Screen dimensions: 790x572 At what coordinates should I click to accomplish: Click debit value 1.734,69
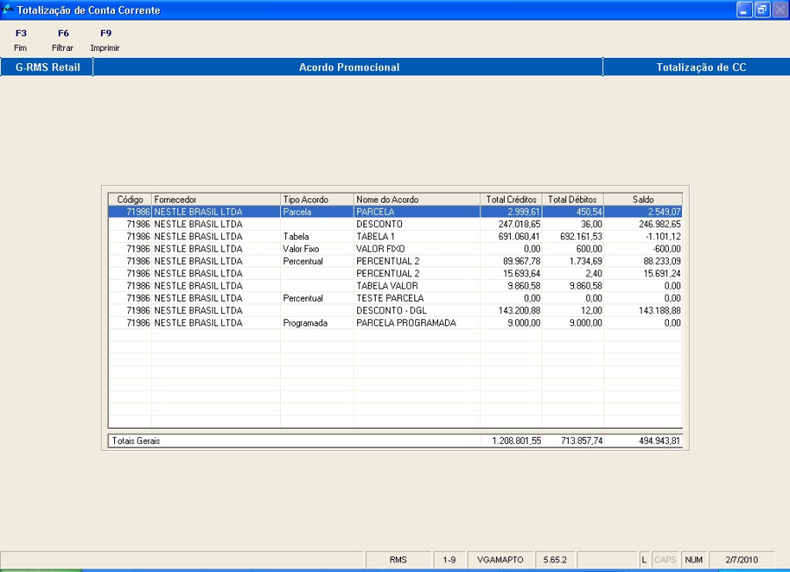pyautogui.click(x=585, y=261)
